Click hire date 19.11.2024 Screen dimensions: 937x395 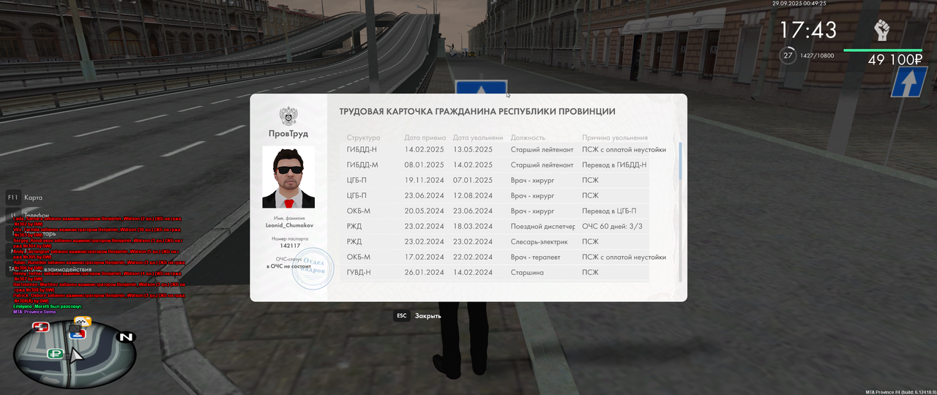[425, 180]
